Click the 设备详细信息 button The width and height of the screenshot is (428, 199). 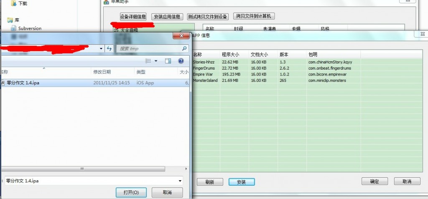click(133, 16)
